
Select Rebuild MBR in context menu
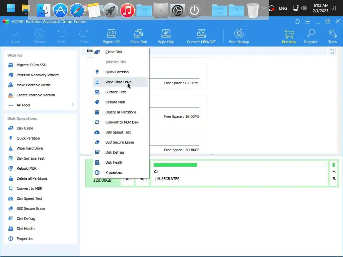click(x=121, y=102)
